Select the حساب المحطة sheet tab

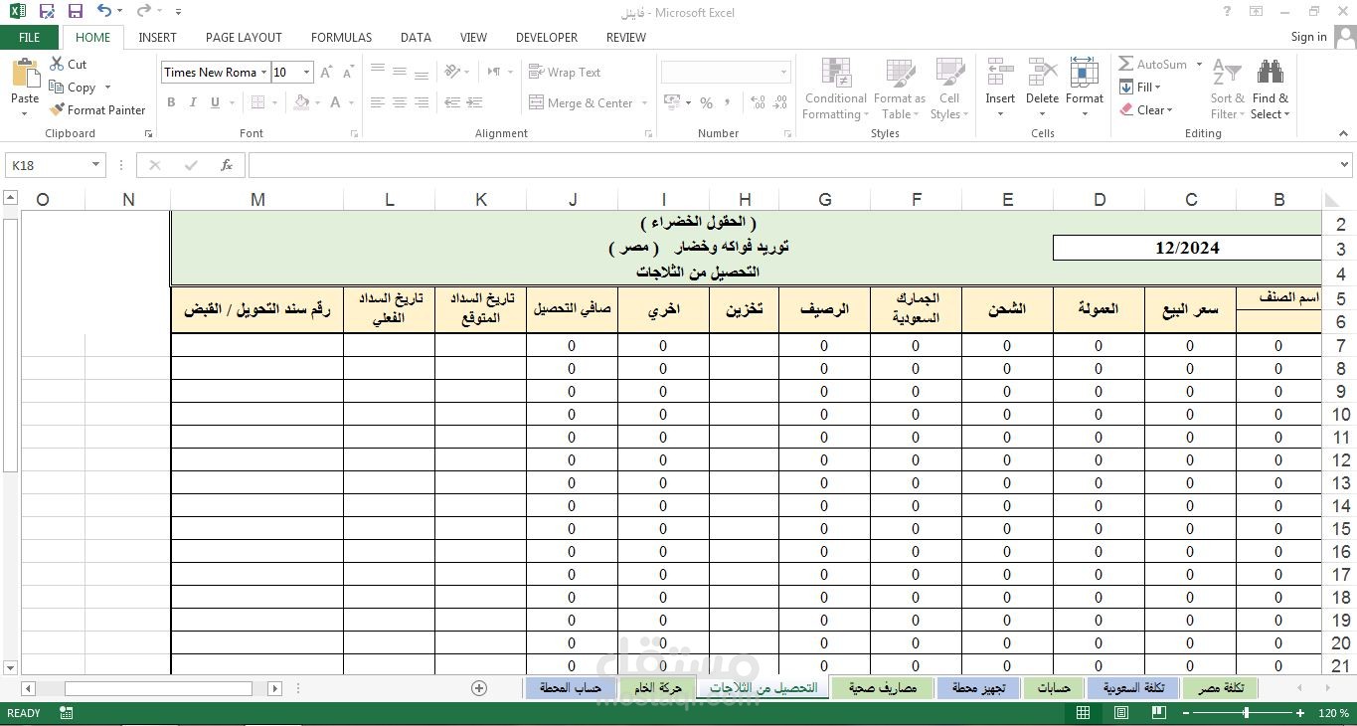[x=570, y=688]
